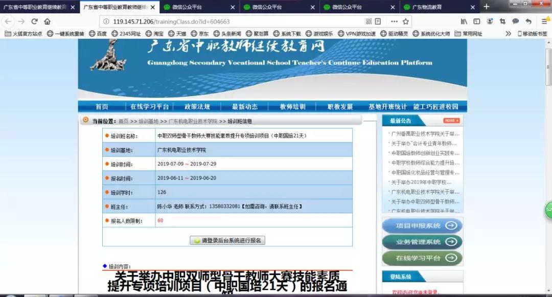Open the page actions three-dot menu
552x297 pixels.
pyautogui.click(x=394, y=21)
